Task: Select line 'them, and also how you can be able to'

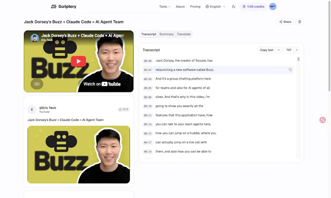Action: point(183,152)
